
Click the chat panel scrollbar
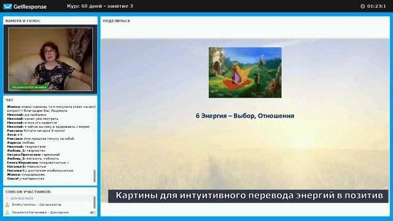[x=95, y=176]
